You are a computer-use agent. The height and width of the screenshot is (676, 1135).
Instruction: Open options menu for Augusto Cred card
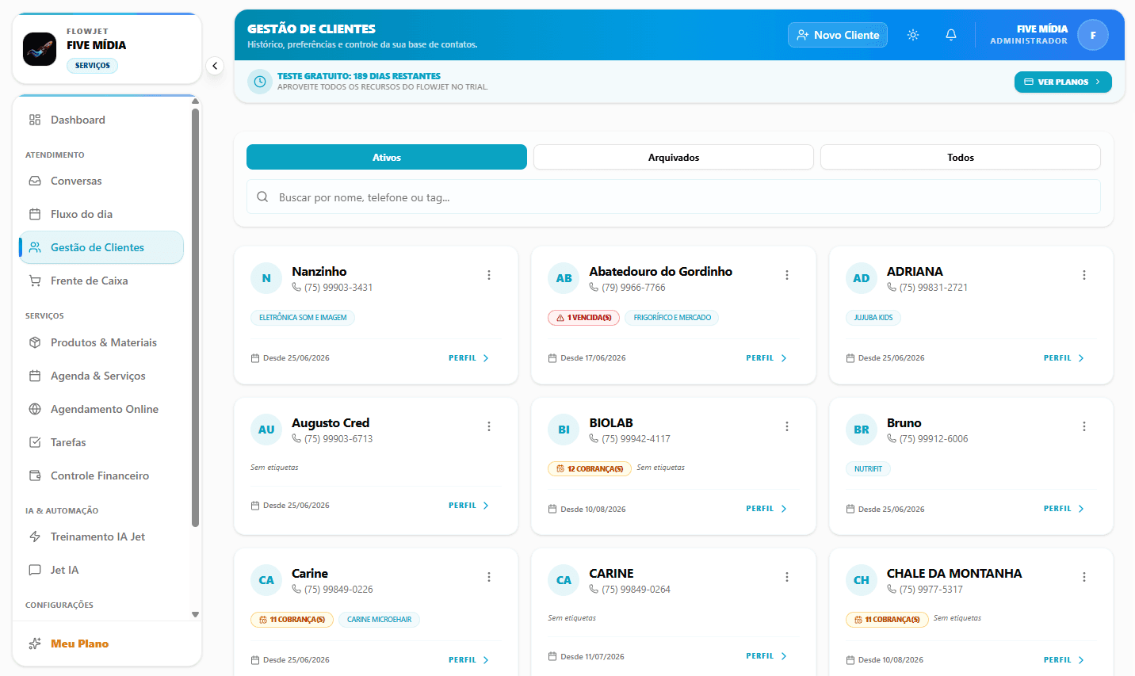coord(489,426)
